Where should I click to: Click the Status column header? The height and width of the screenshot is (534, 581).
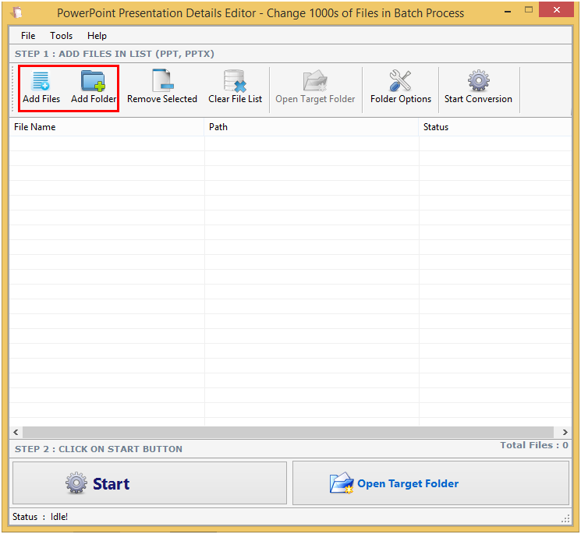point(495,127)
